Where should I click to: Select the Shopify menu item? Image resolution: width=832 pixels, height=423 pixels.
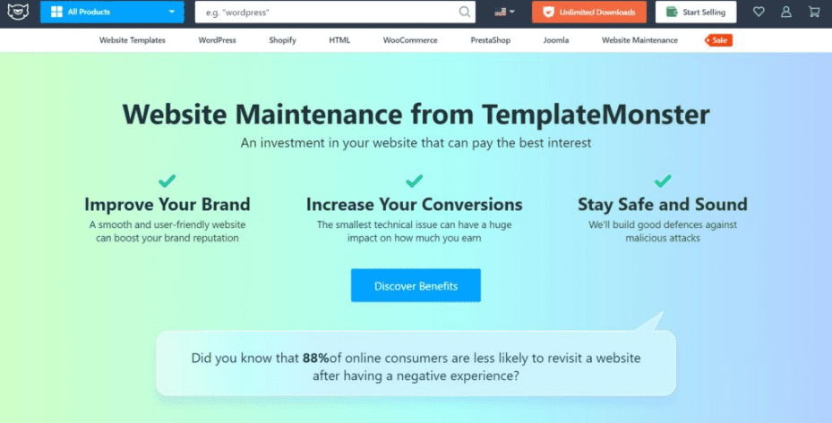pos(282,40)
